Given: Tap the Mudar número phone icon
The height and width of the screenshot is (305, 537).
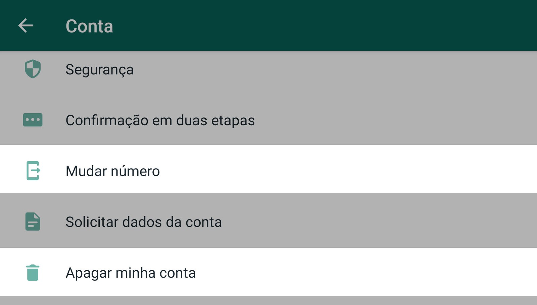Looking at the screenshot, I should pos(33,171).
